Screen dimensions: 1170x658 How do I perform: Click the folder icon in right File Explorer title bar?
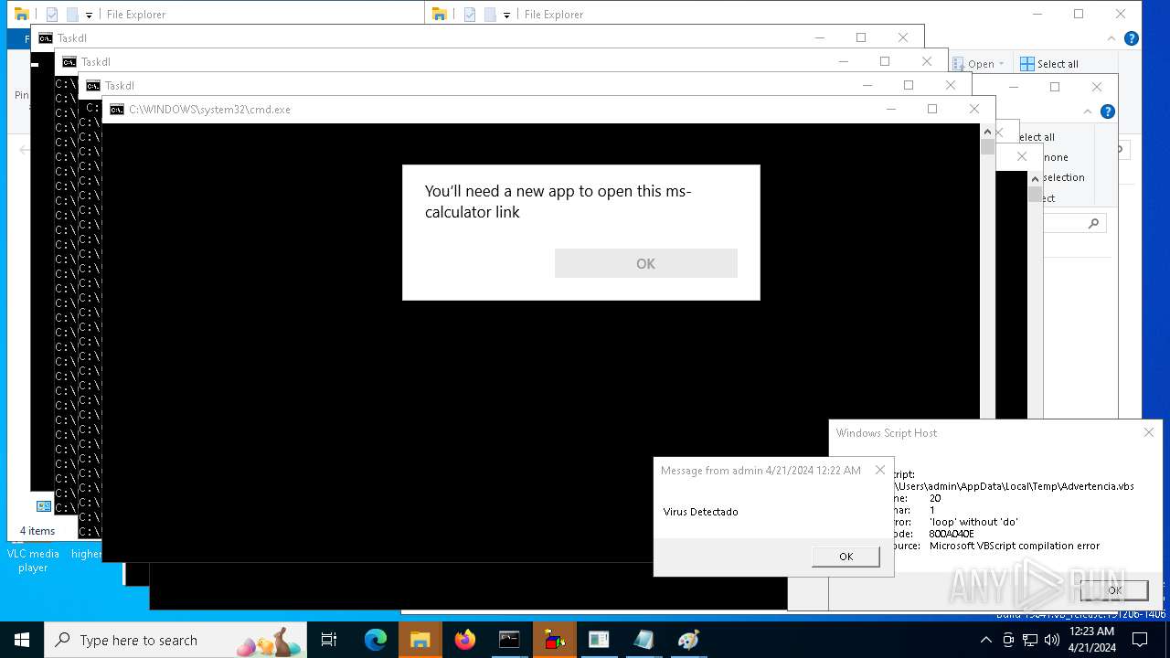tap(440, 14)
